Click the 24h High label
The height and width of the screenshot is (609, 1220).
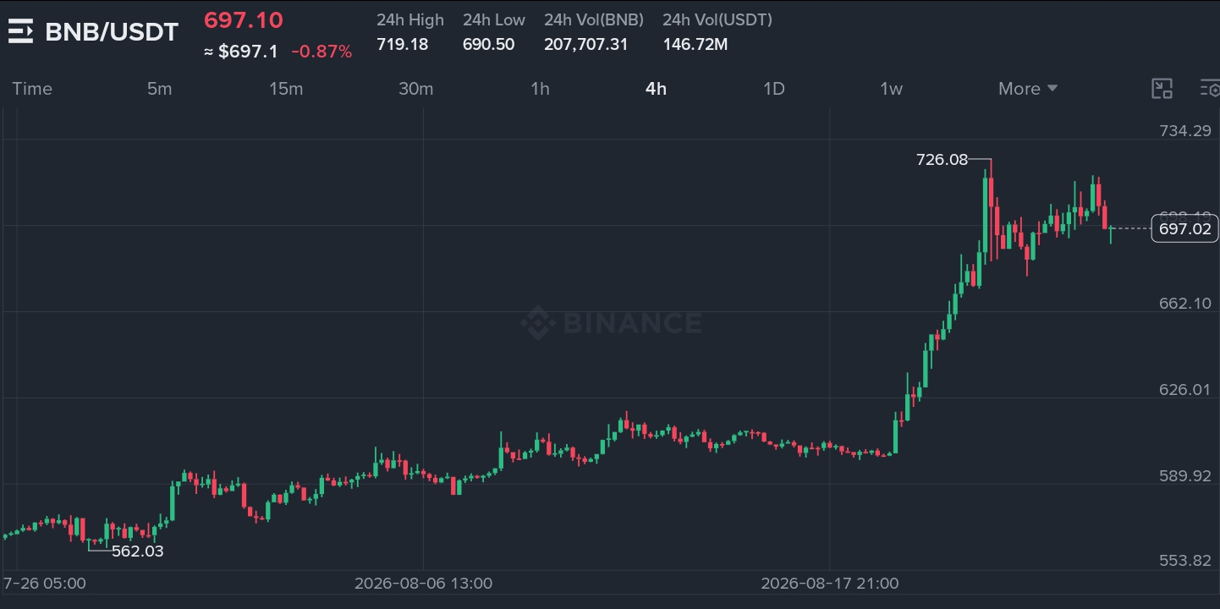pyautogui.click(x=410, y=19)
